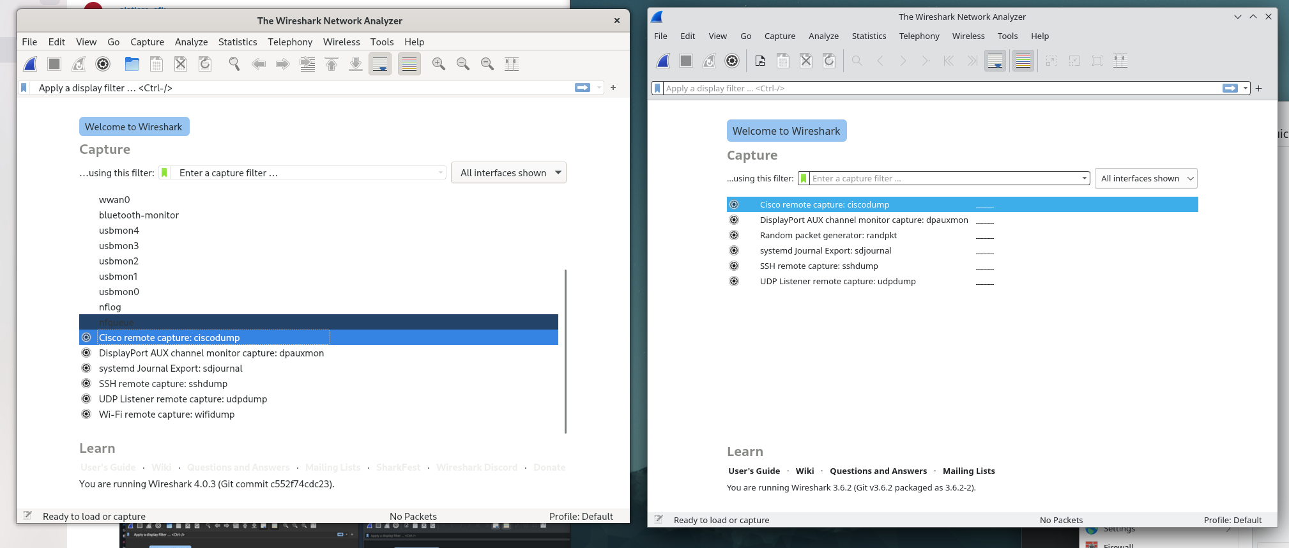Click zoom out magnifier in left window toolbar

[x=463, y=64]
